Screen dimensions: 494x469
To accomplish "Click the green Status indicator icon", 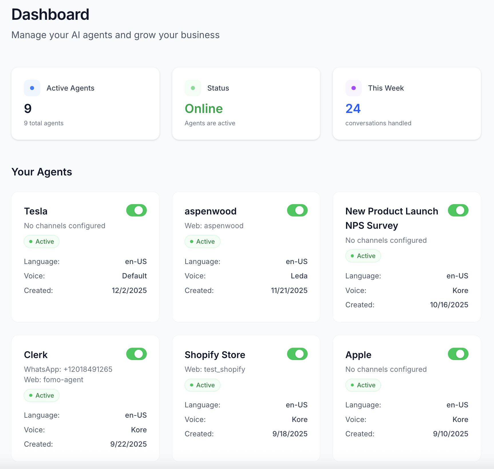I will [x=193, y=88].
